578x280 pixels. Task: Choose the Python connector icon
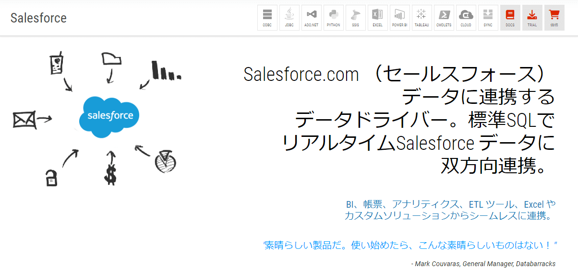[x=334, y=18]
